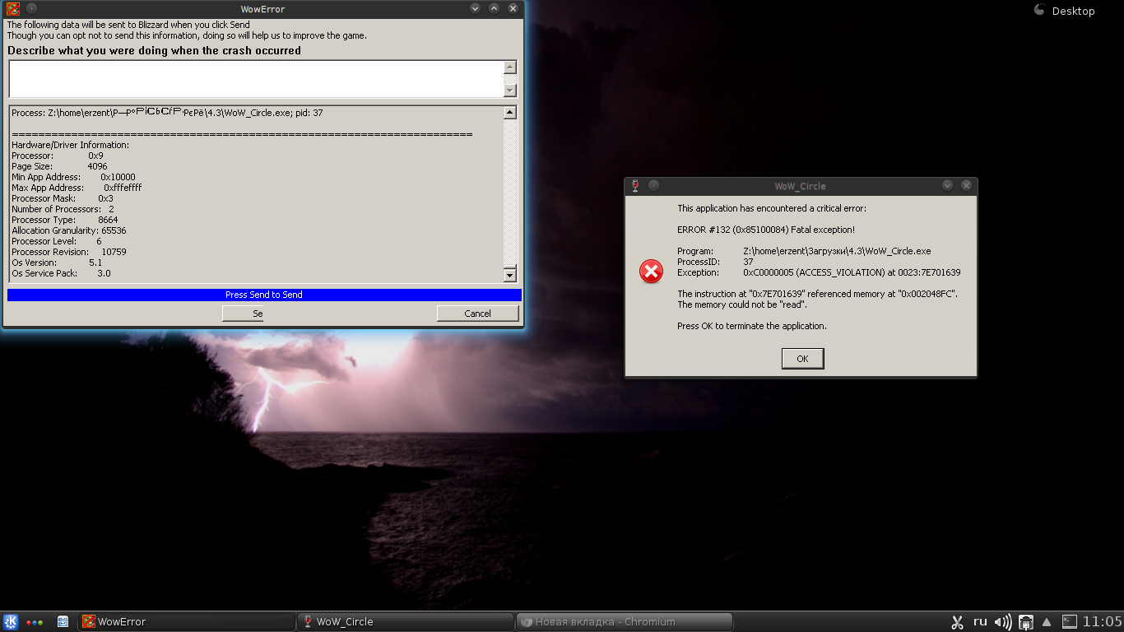Switch to WoW_Circle taskbar entry
The height and width of the screenshot is (632, 1124).
pyautogui.click(x=404, y=622)
